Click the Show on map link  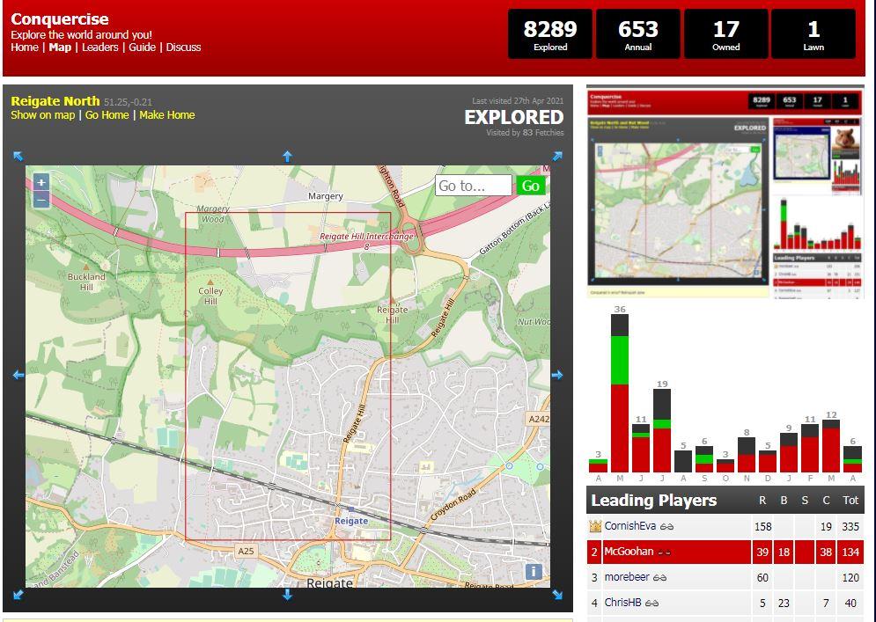click(x=43, y=115)
